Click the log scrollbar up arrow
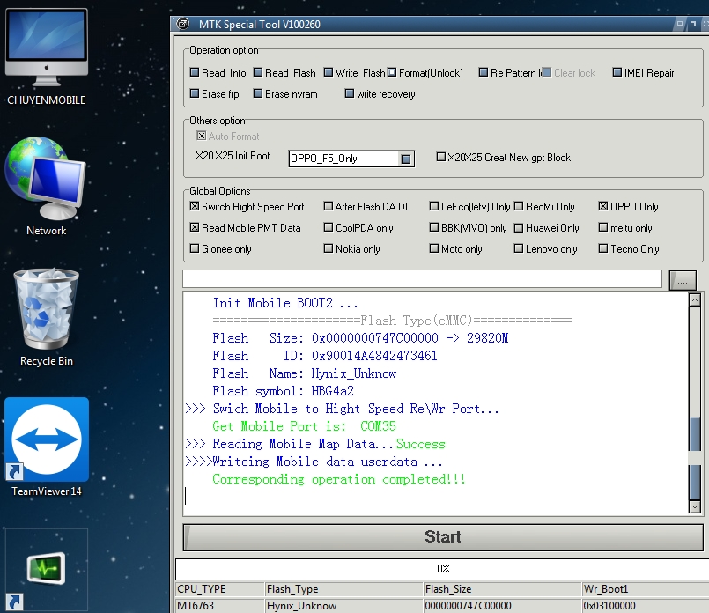This screenshot has width=709, height=613. pyautogui.click(x=695, y=299)
